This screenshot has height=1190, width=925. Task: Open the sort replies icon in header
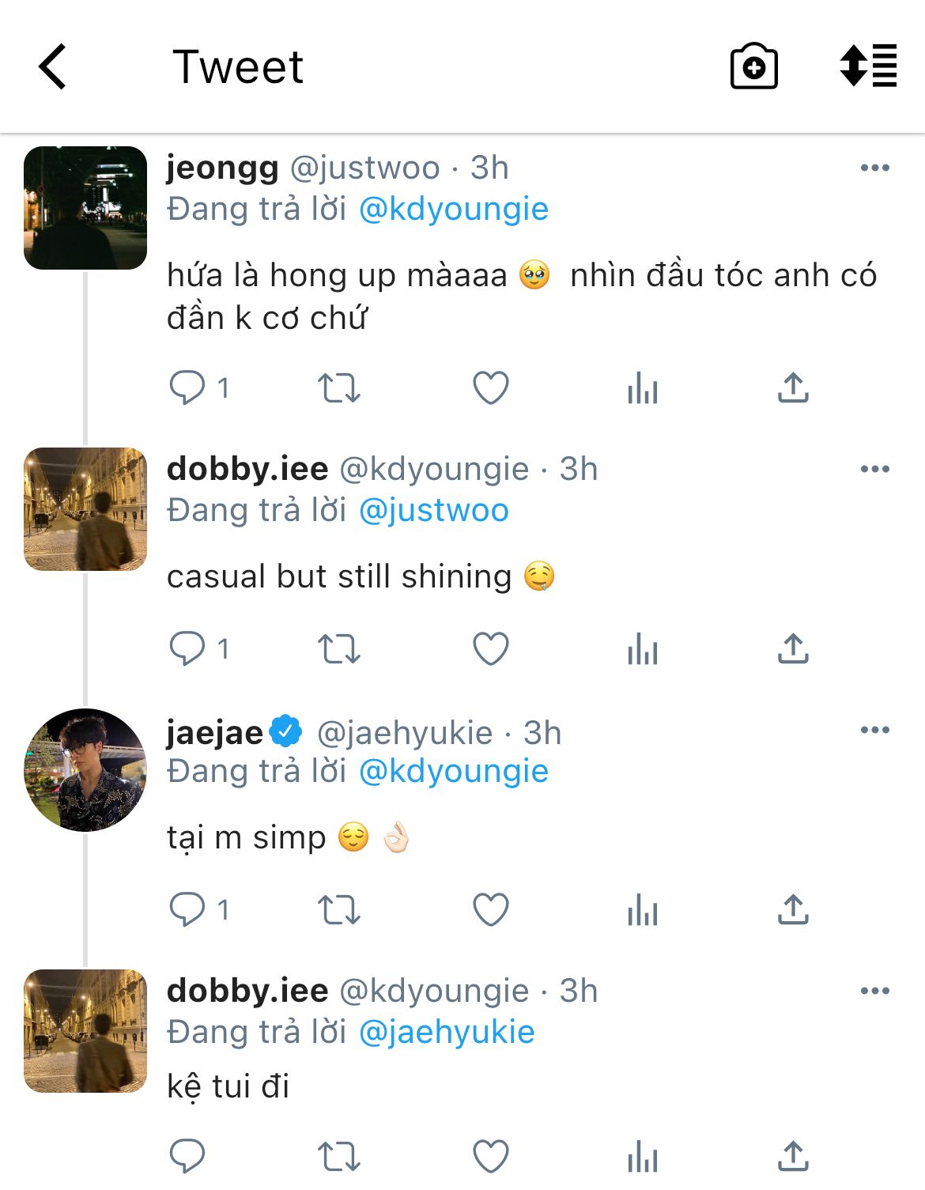pos(868,66)
